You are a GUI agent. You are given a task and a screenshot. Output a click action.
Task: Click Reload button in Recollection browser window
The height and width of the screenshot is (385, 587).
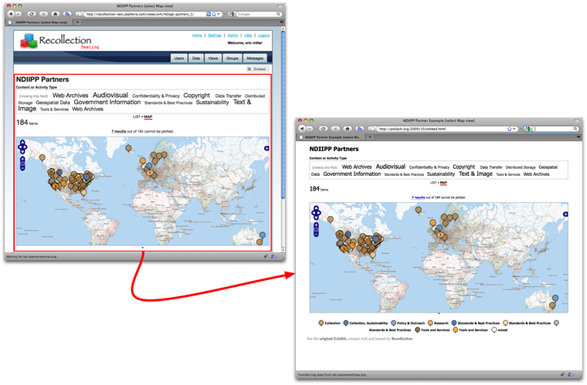(x=32, y=14)
